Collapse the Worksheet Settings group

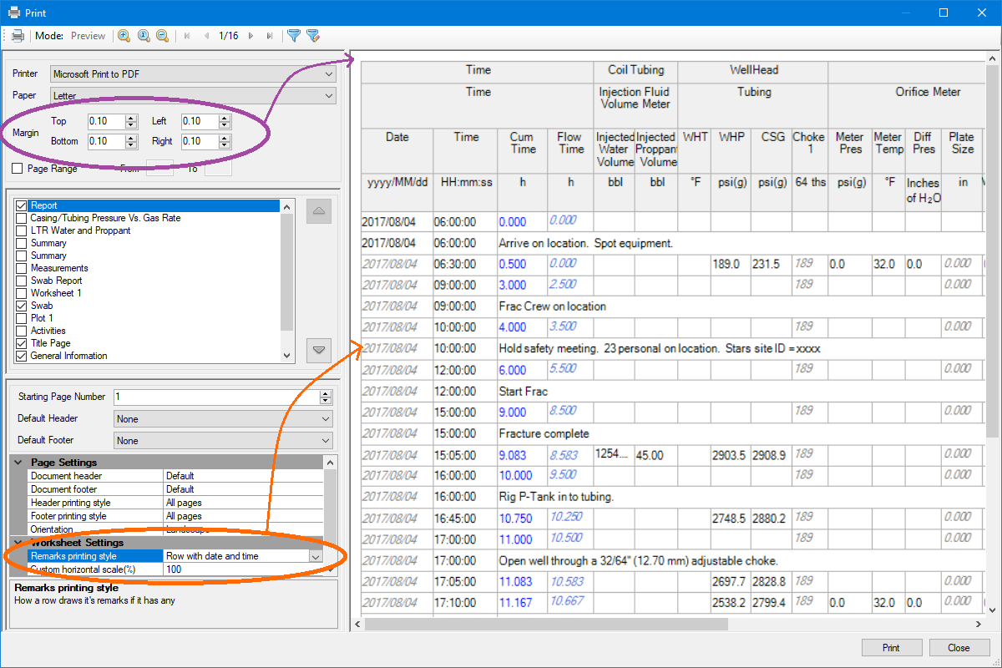18,543
